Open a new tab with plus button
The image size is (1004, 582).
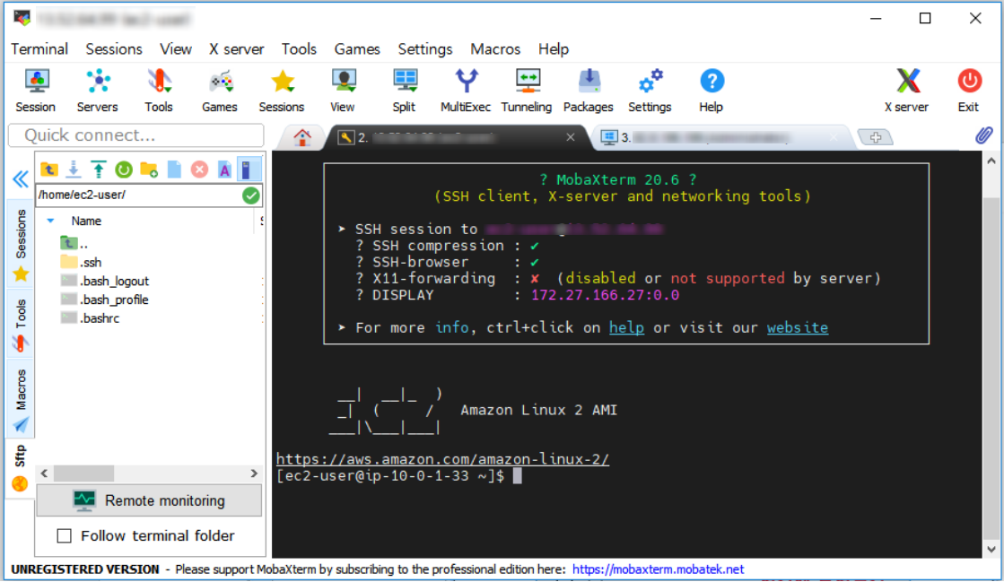click(876, 137)
